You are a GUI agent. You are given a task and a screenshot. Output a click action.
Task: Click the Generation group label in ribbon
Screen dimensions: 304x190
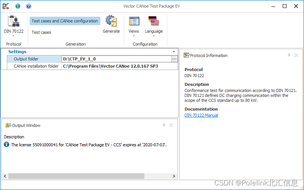(75, 44)
